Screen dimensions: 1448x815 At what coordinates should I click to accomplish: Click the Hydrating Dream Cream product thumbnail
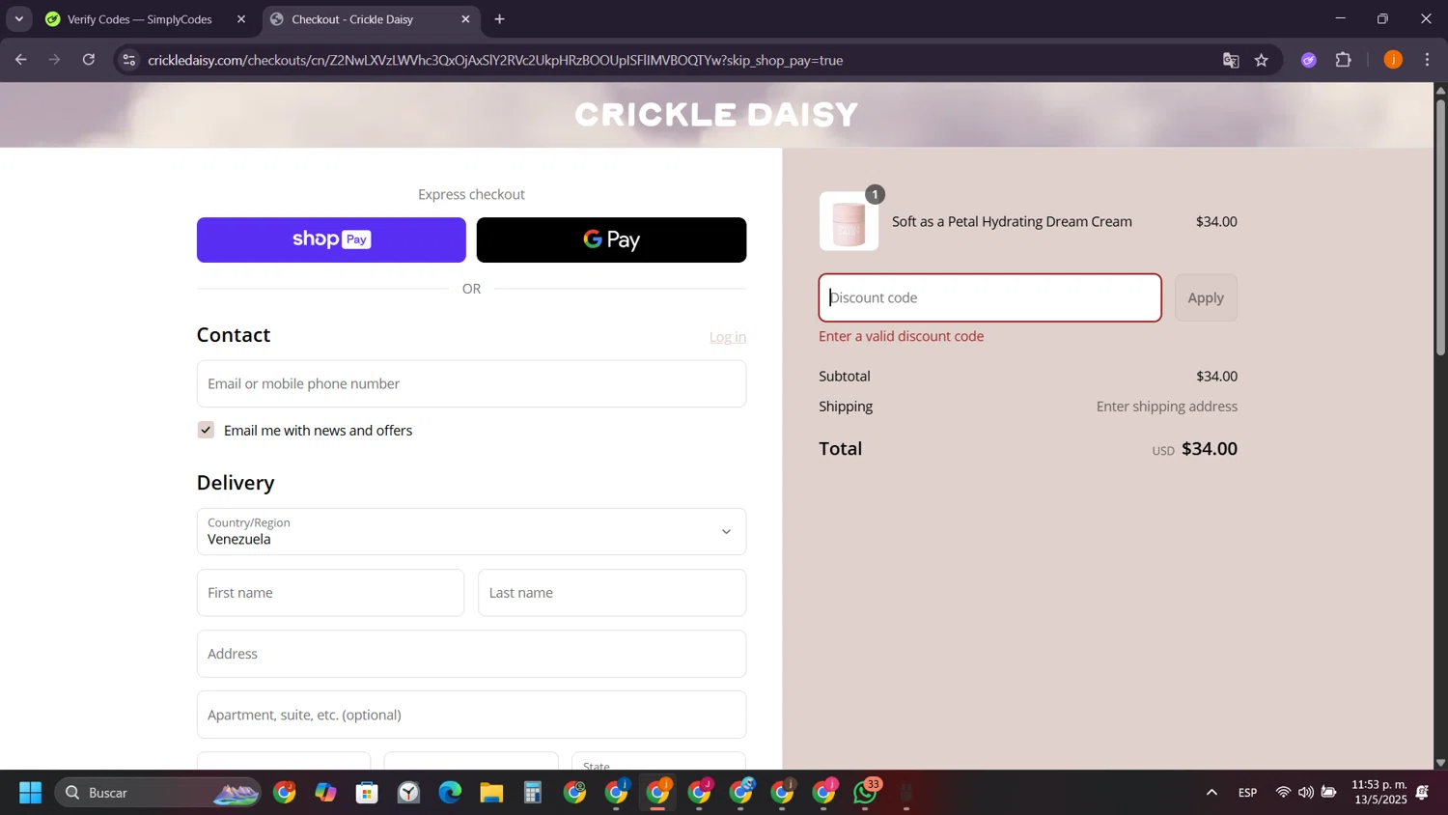pyautogui.click(x=849, y=221)
